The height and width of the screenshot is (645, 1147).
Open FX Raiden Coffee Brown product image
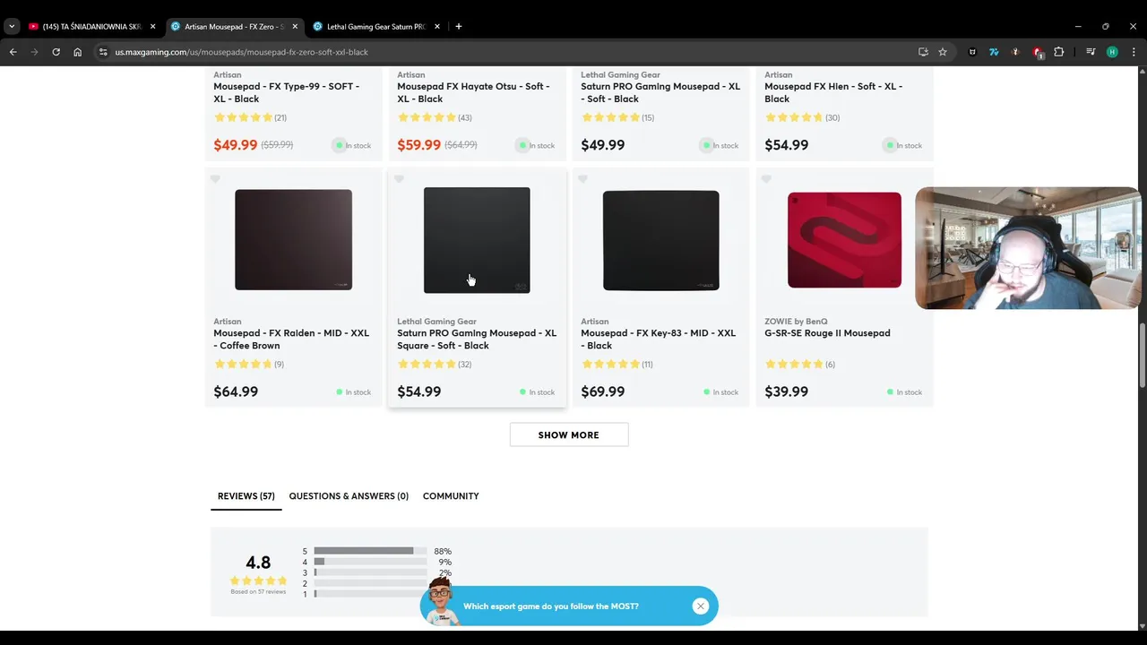click(x=293, y=239)
